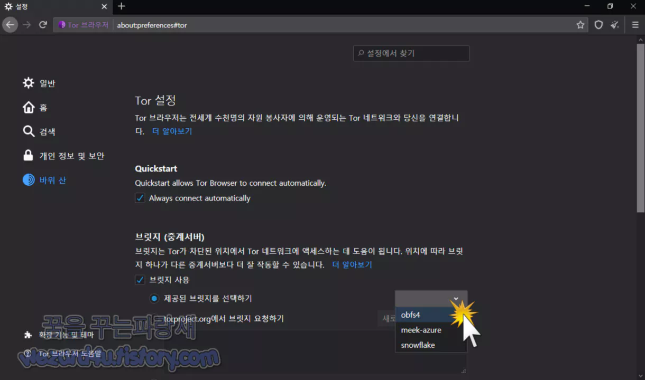Select the Tor onion settings section

coord(52,180)
